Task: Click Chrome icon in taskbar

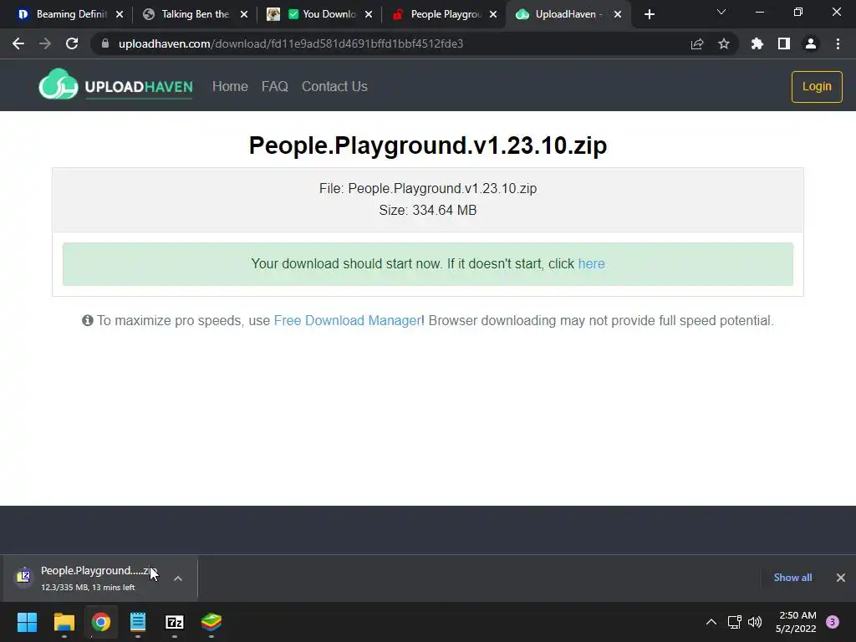Action: coord(101,622)
